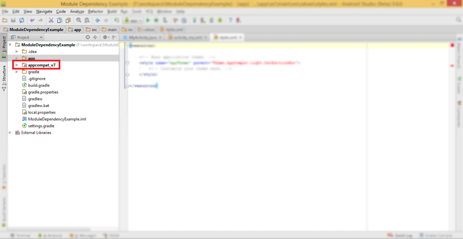Click the Open folder toolbar icon
Viewport: 463px width, 239px height.
[5, 20]
